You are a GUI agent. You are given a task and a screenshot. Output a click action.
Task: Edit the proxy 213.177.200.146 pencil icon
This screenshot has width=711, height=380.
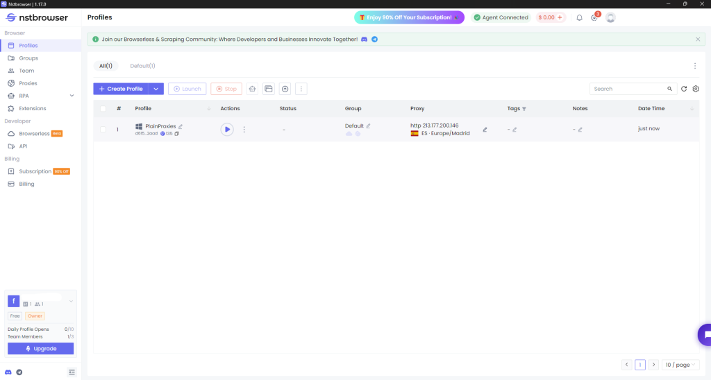(x=485, y=130)
